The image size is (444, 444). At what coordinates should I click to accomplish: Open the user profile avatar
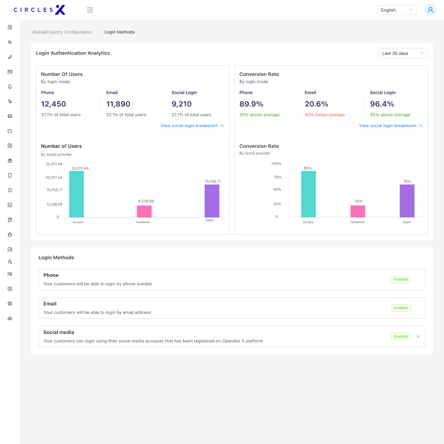[430, 10]
